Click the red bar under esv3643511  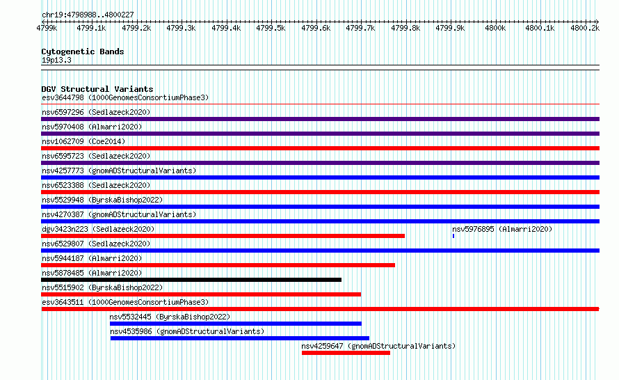pyautogui.click(x=320, y=309)
